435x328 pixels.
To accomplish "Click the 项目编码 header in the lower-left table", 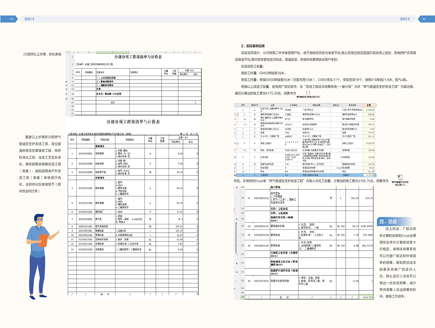I will [x=85, y=140].
